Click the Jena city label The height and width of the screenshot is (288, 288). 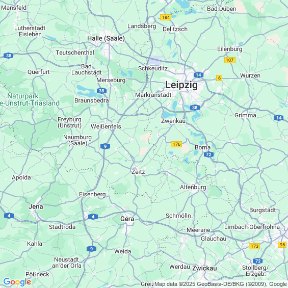point(36,206)
